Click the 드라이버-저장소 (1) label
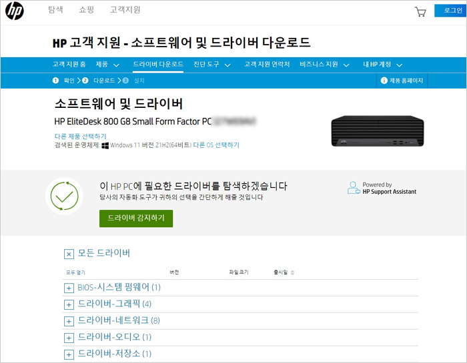Screen dimensions: 467x363 (x=115, y=354)
